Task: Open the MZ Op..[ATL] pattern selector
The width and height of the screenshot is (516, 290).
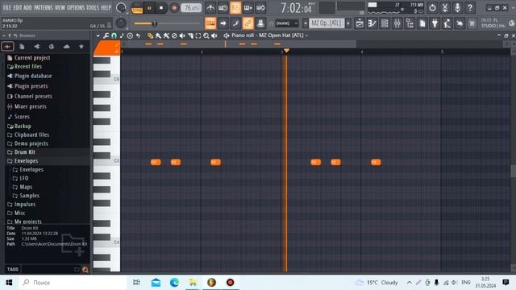Action: [327, 23]
